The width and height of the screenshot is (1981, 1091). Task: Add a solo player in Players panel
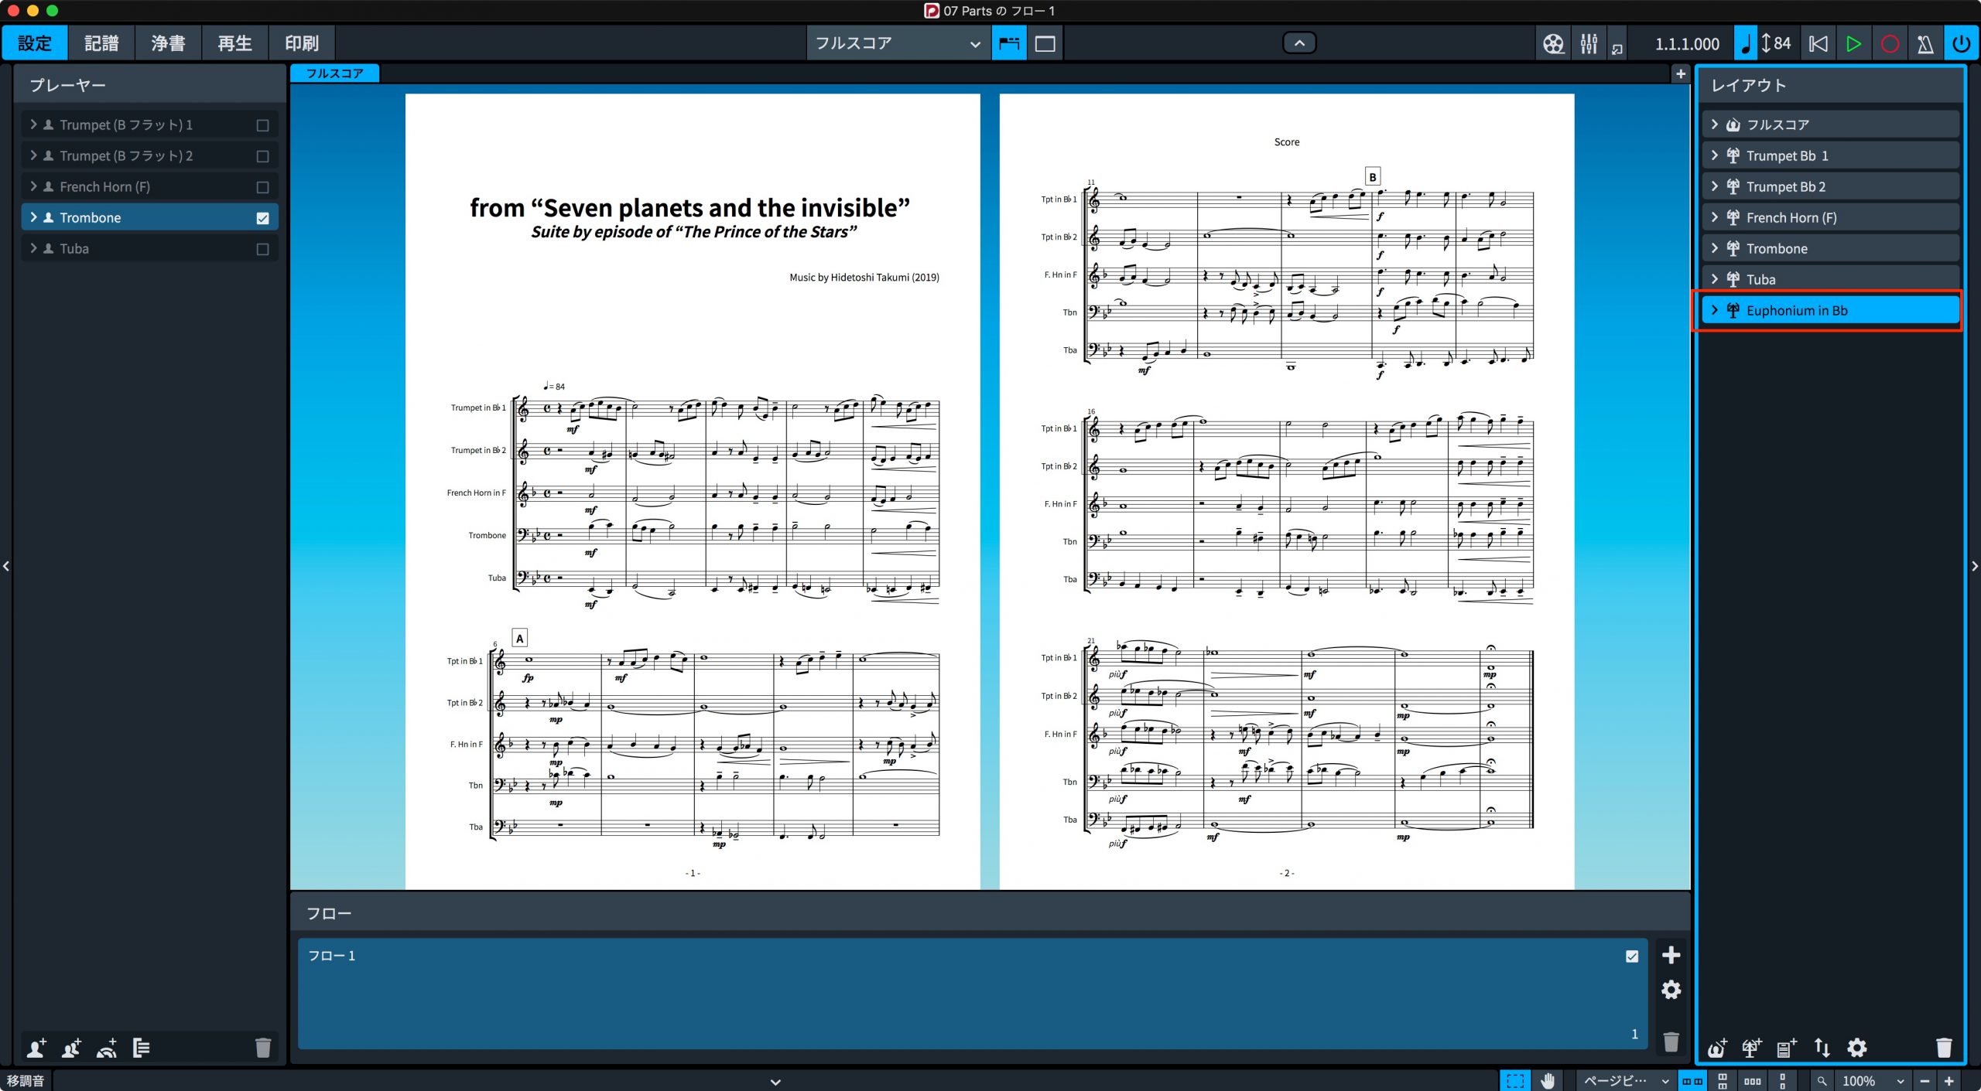pyautogui.click(x=36, y=1048)
